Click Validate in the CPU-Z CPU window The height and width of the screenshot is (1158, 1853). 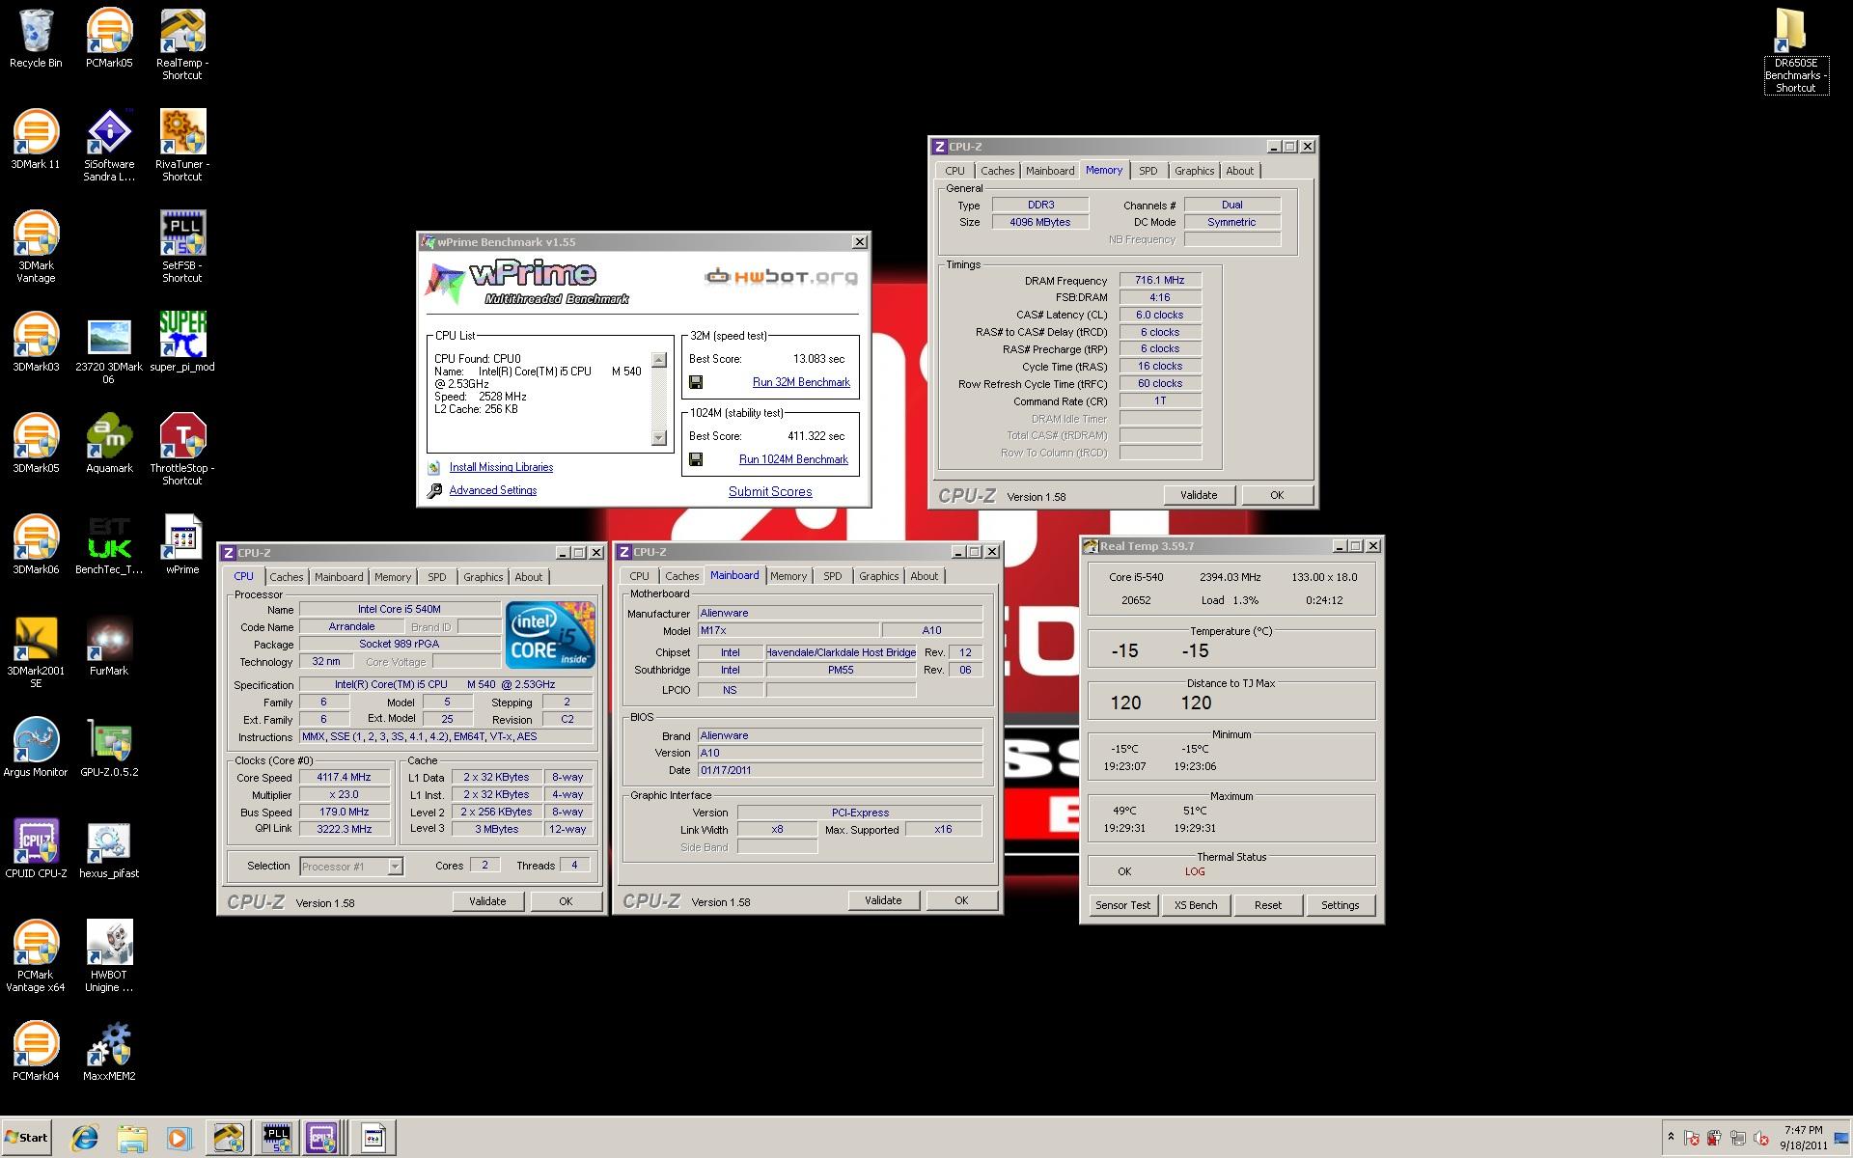tap(487, 901)
